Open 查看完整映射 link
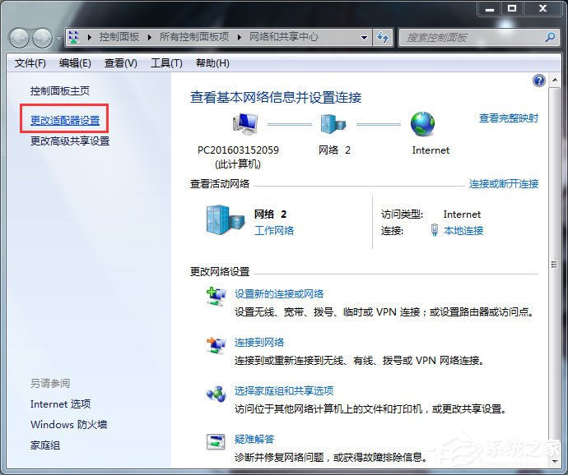This screenshot has width=568, height=475. click(x=509, y=118)
